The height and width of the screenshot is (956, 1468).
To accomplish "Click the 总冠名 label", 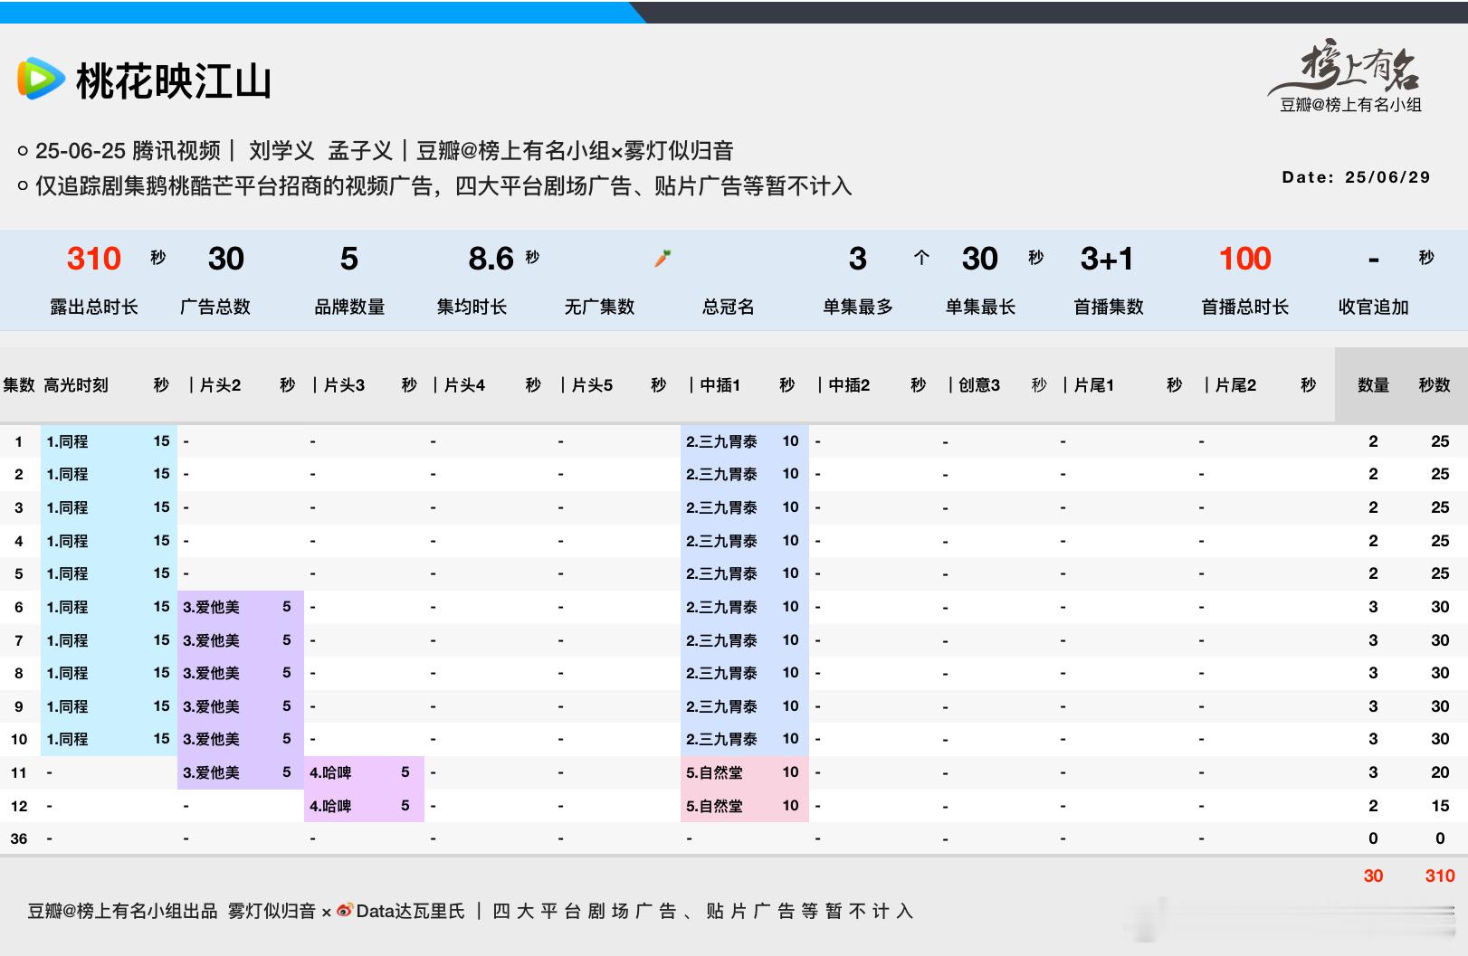I will 728,307.
